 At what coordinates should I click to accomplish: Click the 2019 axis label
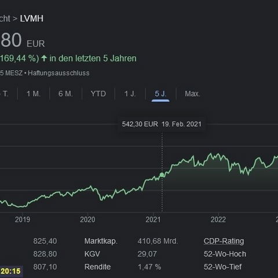click(x=23, y=220)
